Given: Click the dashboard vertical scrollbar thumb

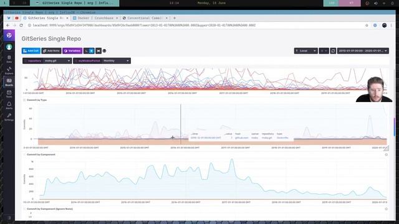Looking at the screenshot, I should pos(395,126).
